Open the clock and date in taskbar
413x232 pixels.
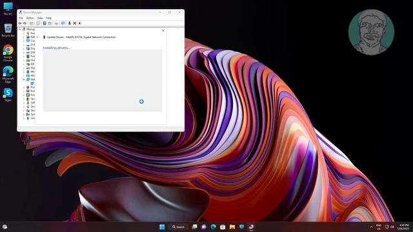[x=403, y=227]
